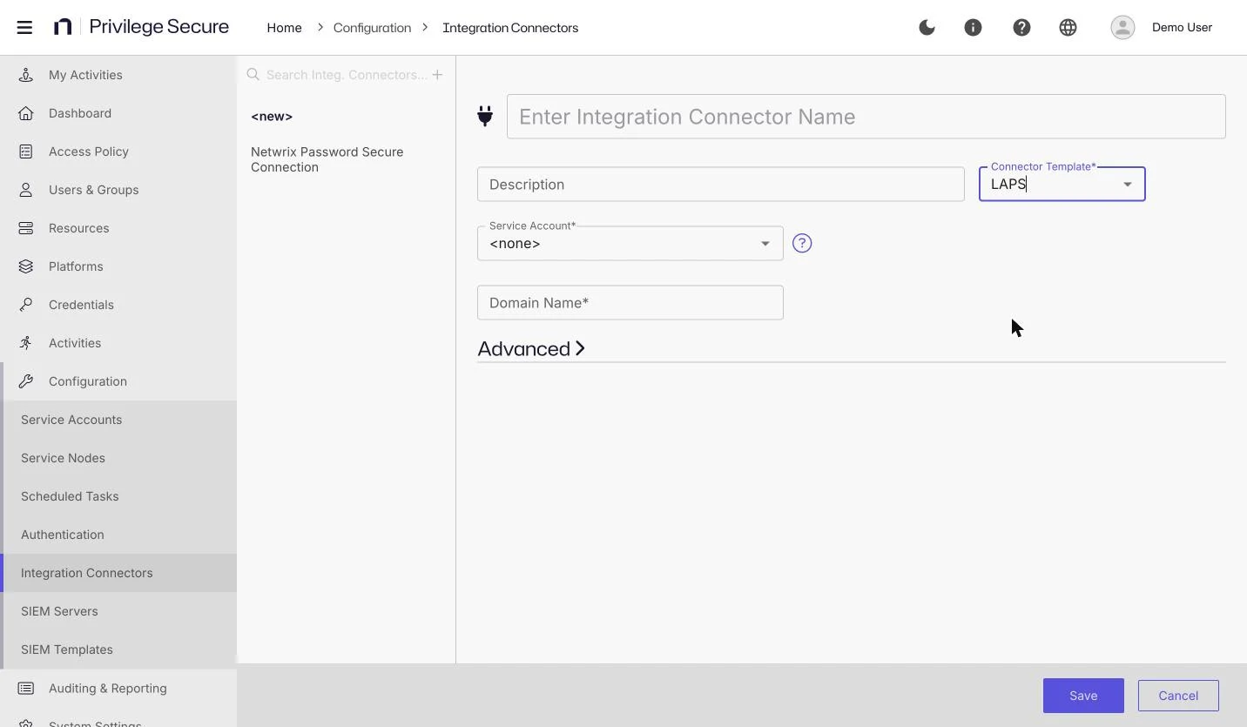Open the Demo User avatar icon
Screen dimensions: 1247x727
(1122, 27)
